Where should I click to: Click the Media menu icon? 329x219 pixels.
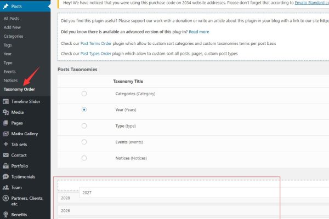click(5, 112)
